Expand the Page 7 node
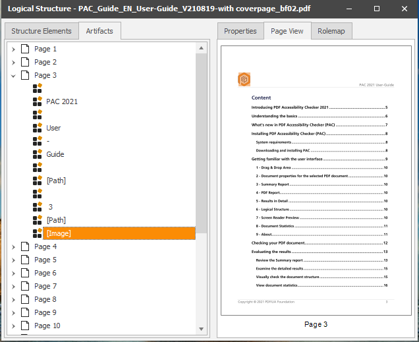419x342 pixels. pyautogui.click(x=13, y=287)
